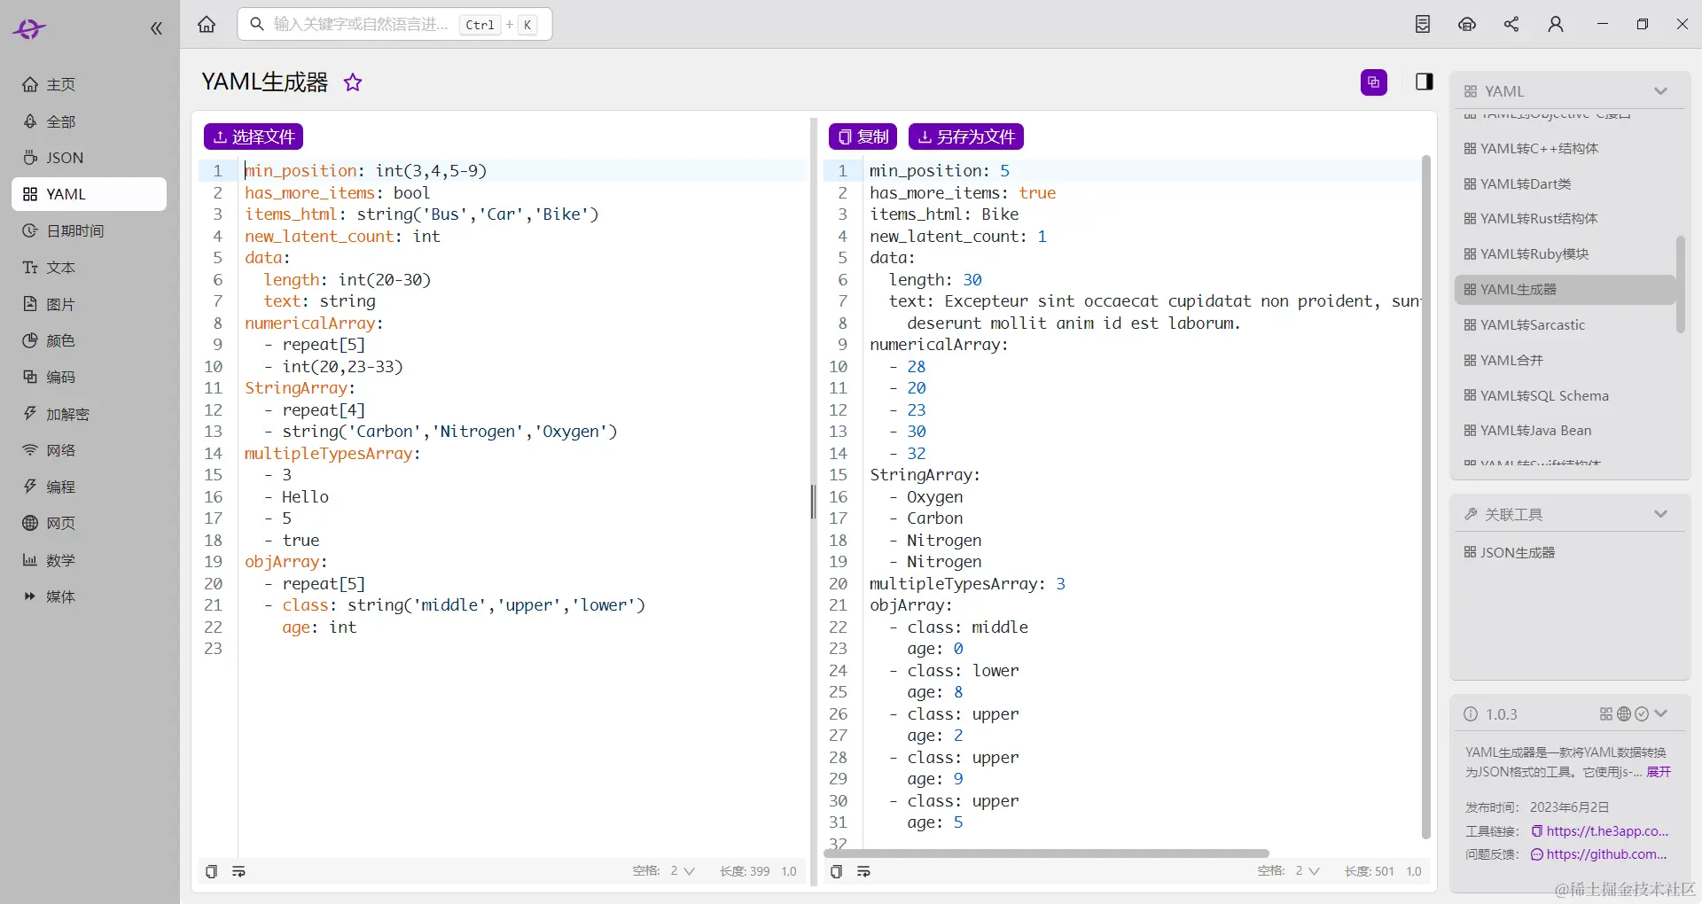Click the output editor vertical scrollbar

click(1425, 496)
